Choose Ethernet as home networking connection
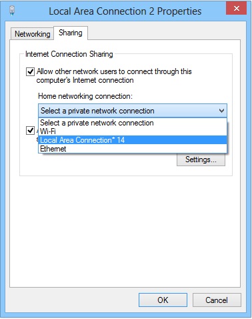Screen dimensions: 252x319 click(133, 149)
